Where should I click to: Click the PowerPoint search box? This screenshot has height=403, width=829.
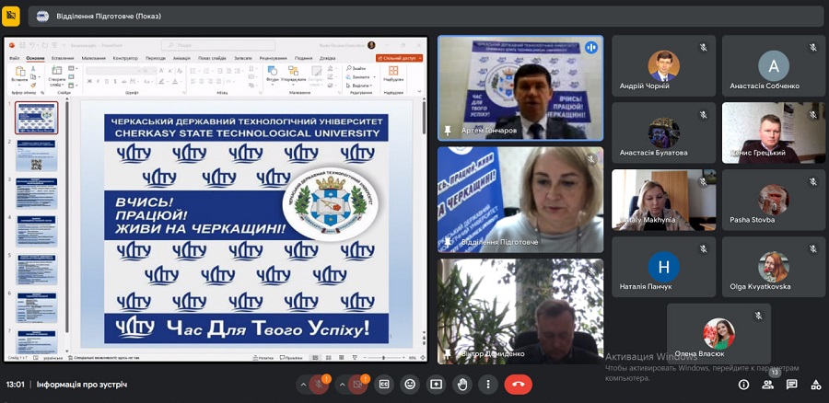pyautogui.click(x=217, y=45)
